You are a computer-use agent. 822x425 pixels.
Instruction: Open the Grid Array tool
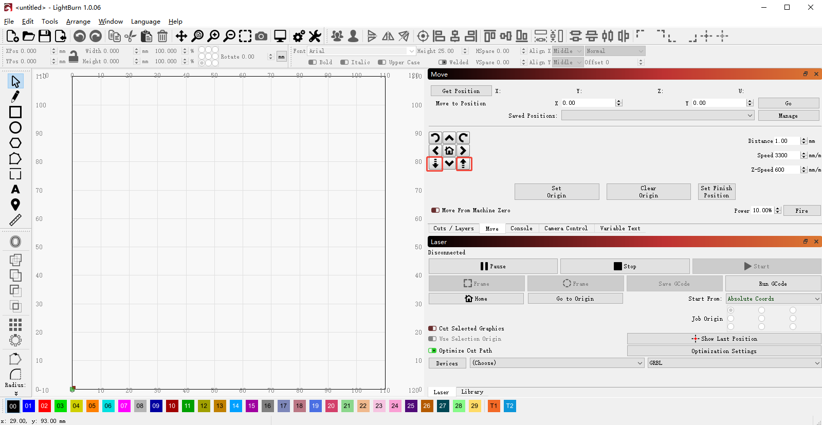[x=15, y=324]
